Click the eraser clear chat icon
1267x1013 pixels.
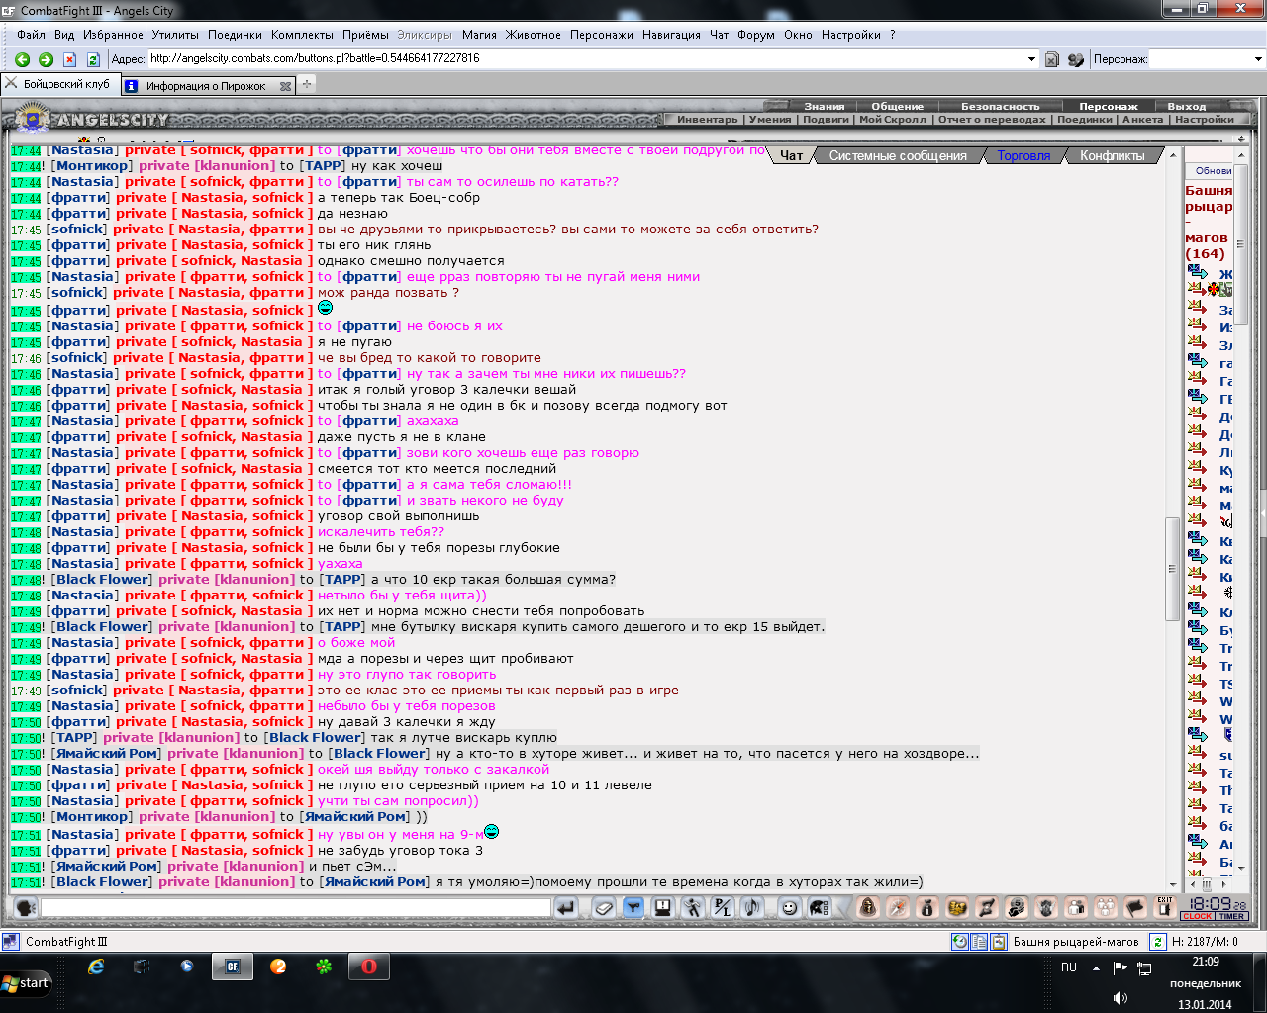point(604,907)
